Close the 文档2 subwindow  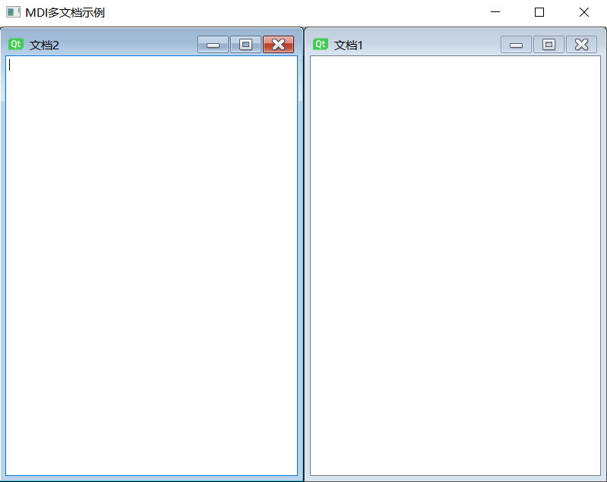click(x=278, y=45)
